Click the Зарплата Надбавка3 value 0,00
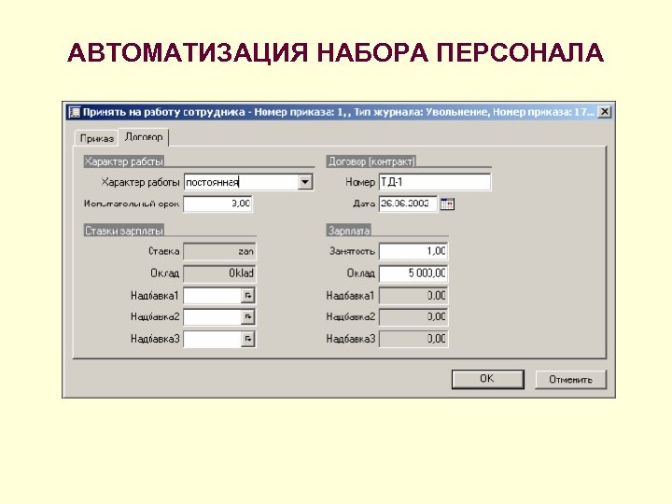This screenshot has width=672, height=504. [x=413, y=339]
